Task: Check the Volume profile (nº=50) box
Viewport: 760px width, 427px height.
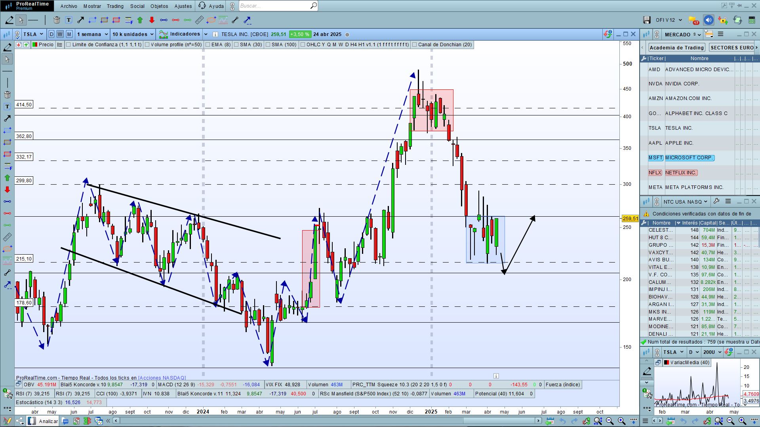Action: [x=147, y=45]
